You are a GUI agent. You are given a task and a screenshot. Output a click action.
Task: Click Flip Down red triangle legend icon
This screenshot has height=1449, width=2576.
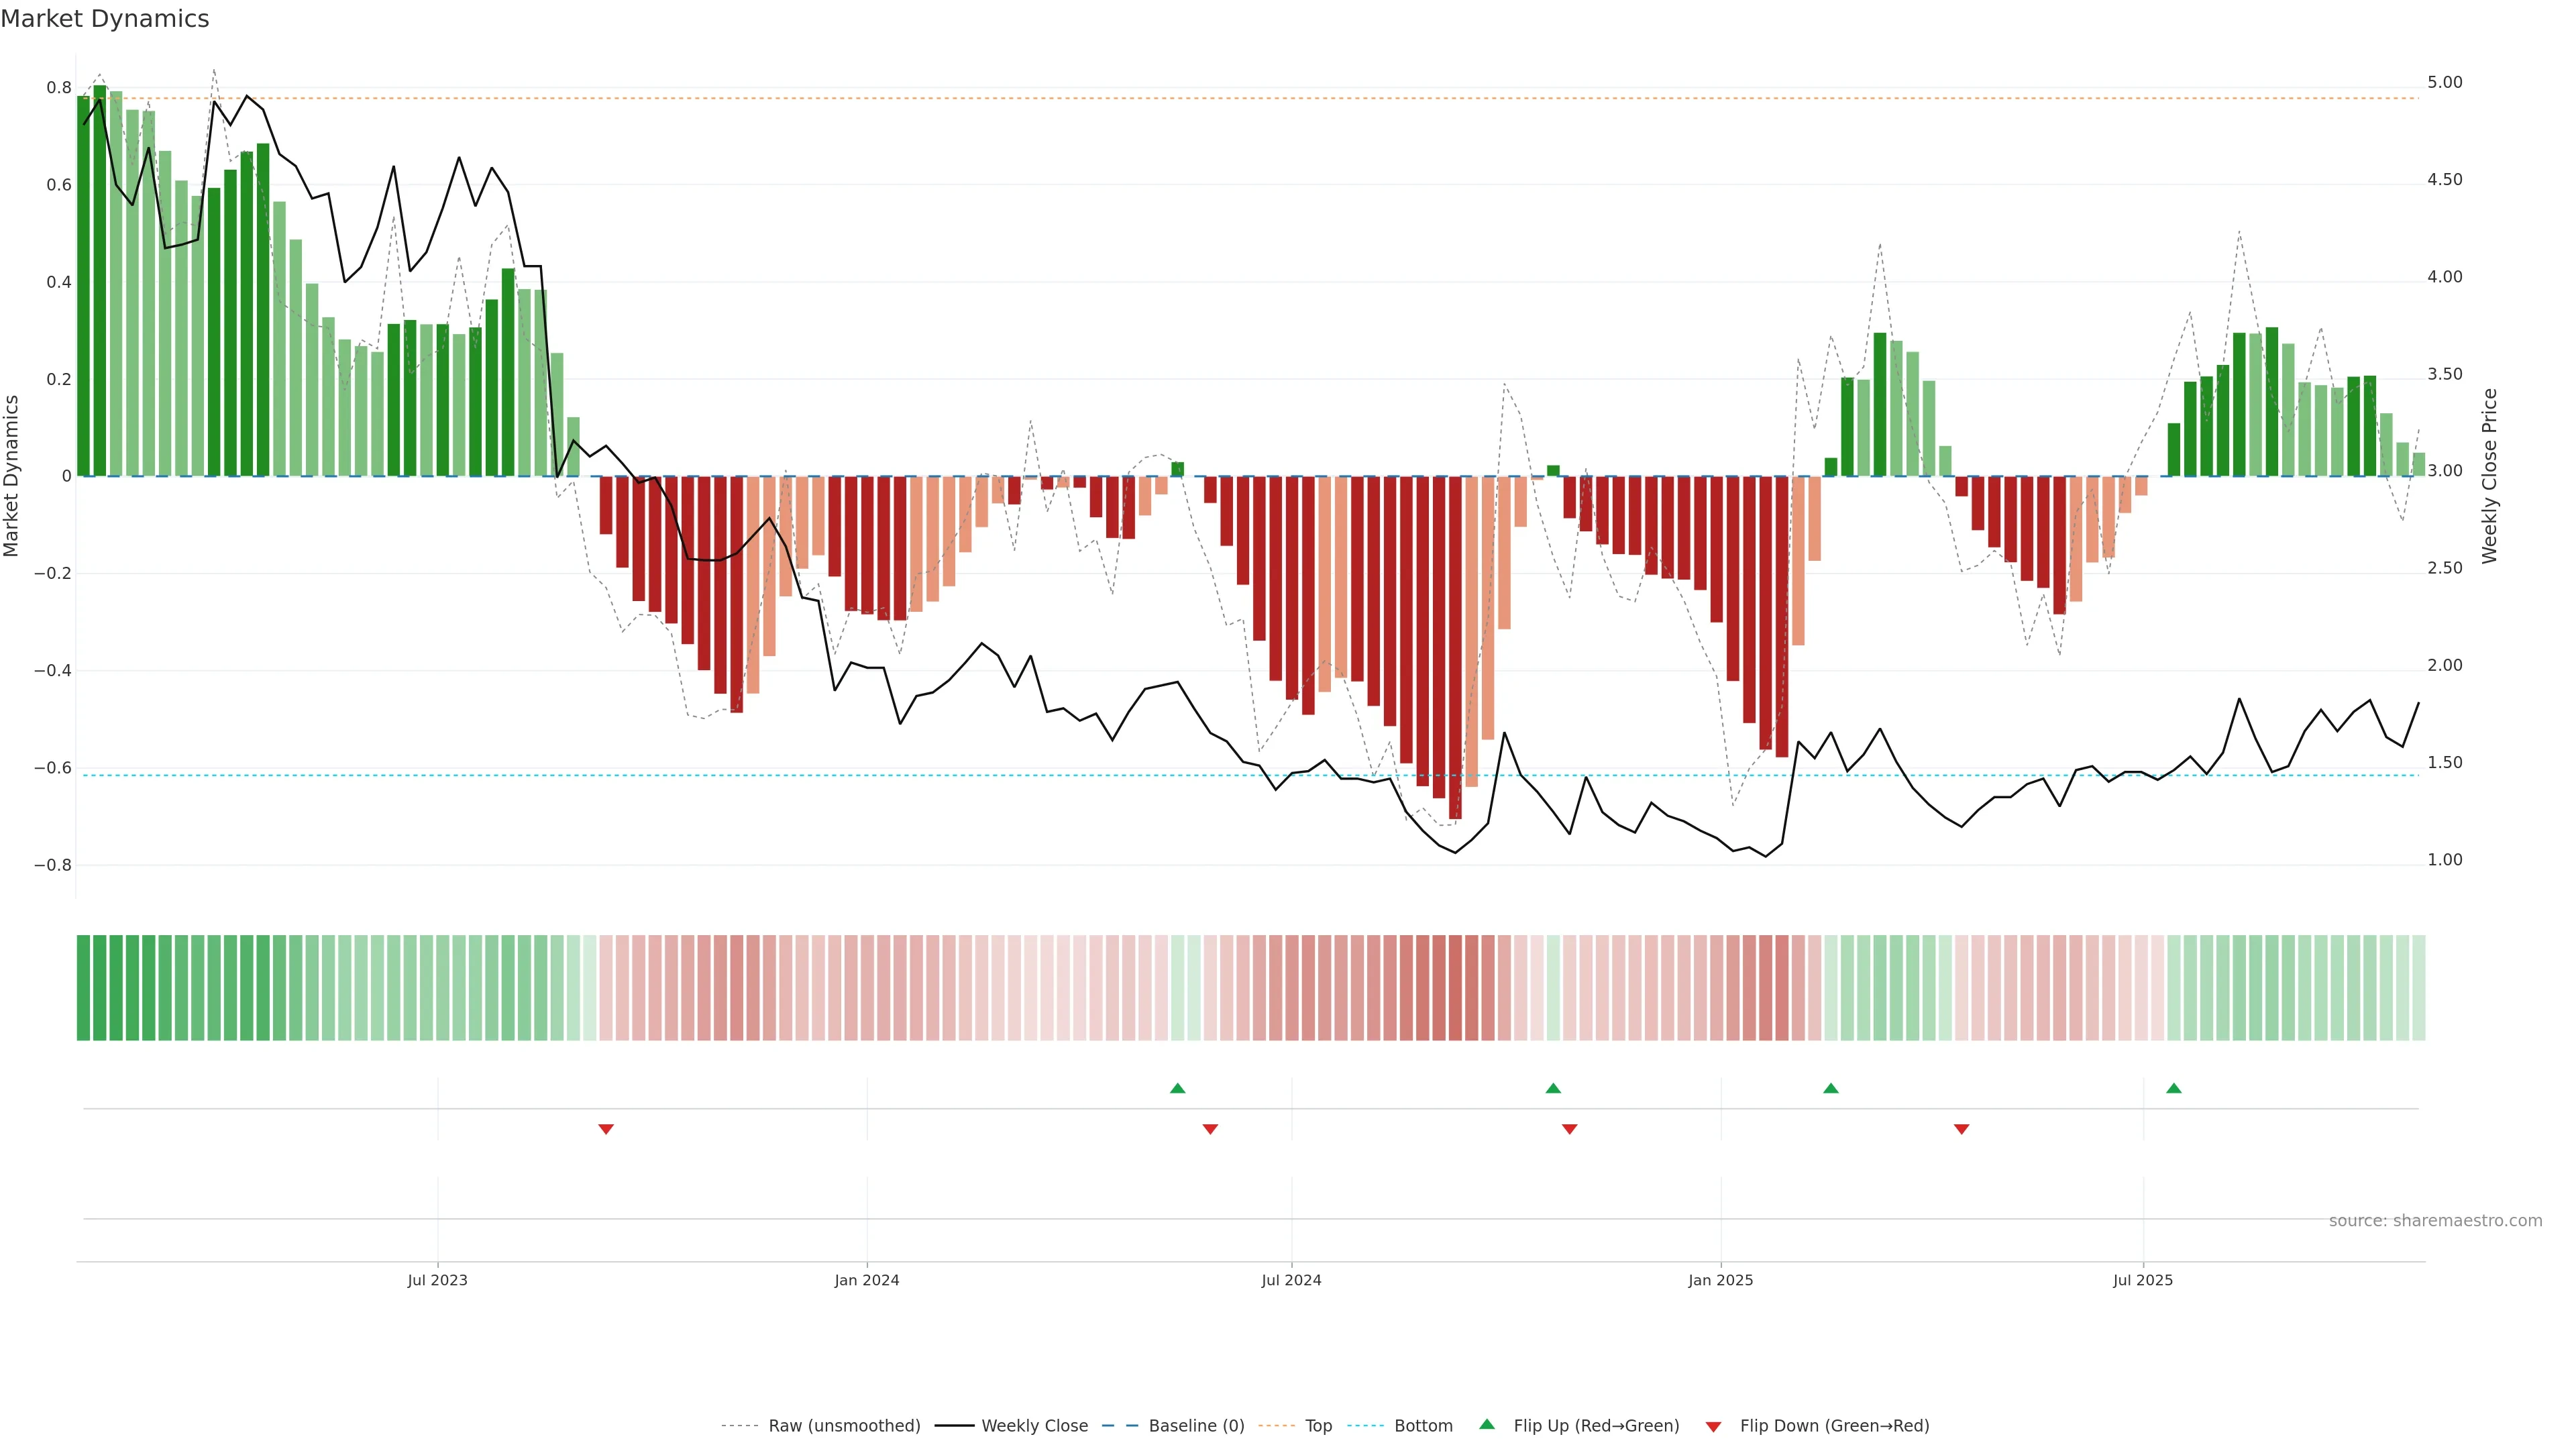(x=1713, y=1427)
